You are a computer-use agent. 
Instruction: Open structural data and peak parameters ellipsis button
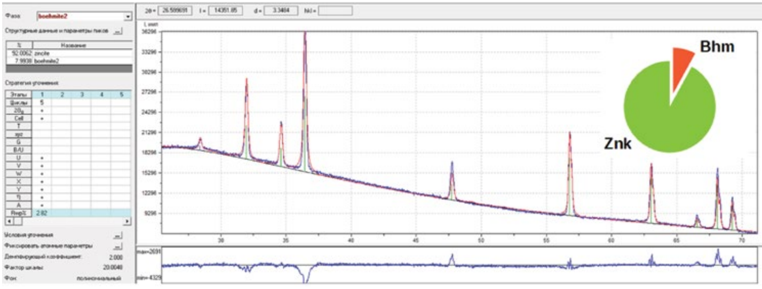click(x=118, y=32)
